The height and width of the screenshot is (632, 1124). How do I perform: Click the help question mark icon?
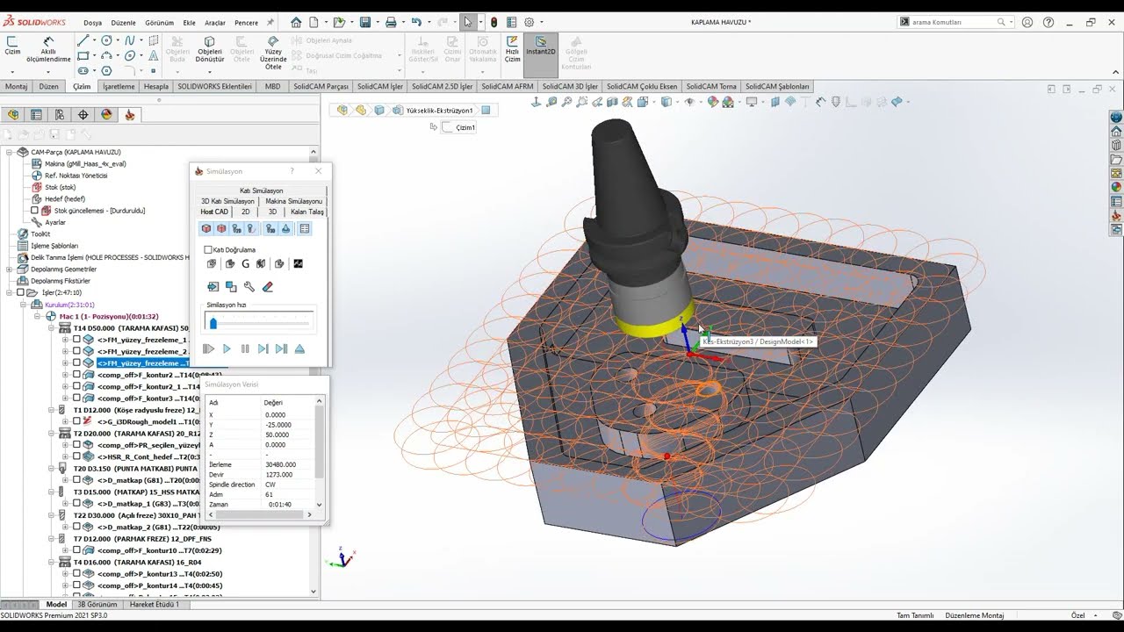pyautogui.click(x=1048, y=22)
